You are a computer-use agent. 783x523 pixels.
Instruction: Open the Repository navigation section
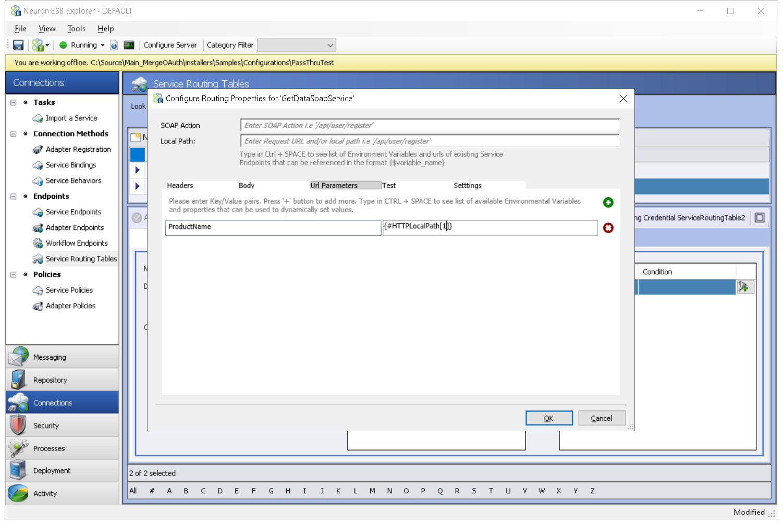pyautogui.click(x=63, y=380)
